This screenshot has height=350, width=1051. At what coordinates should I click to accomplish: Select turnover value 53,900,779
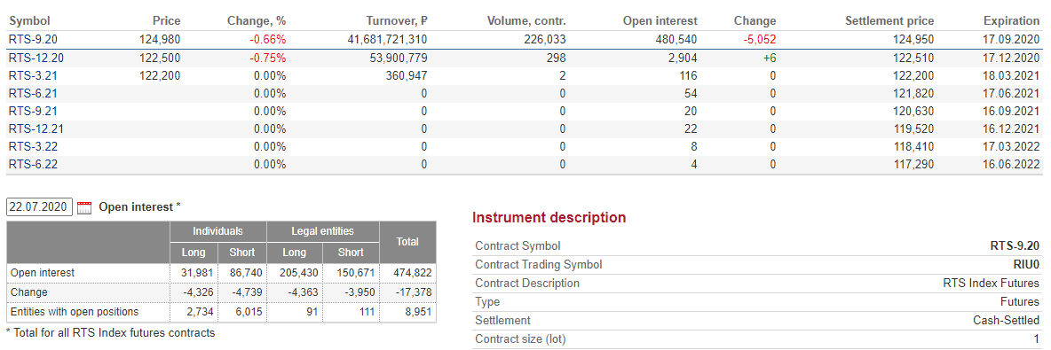[399, 58]
